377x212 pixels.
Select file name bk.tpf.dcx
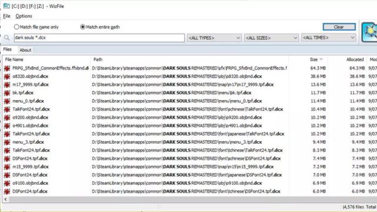click(x=23, y=93)
